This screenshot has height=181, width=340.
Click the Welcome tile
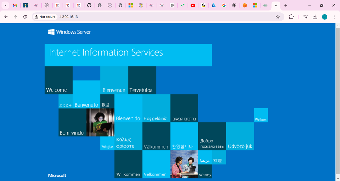(59, 80)
